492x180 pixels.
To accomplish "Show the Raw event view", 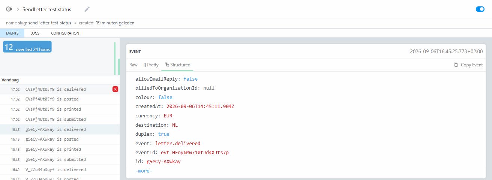I will [x=133, y=65].
